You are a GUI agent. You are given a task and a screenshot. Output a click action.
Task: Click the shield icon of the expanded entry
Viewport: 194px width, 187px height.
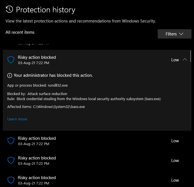pyautogui.click(x=11, y=60)
